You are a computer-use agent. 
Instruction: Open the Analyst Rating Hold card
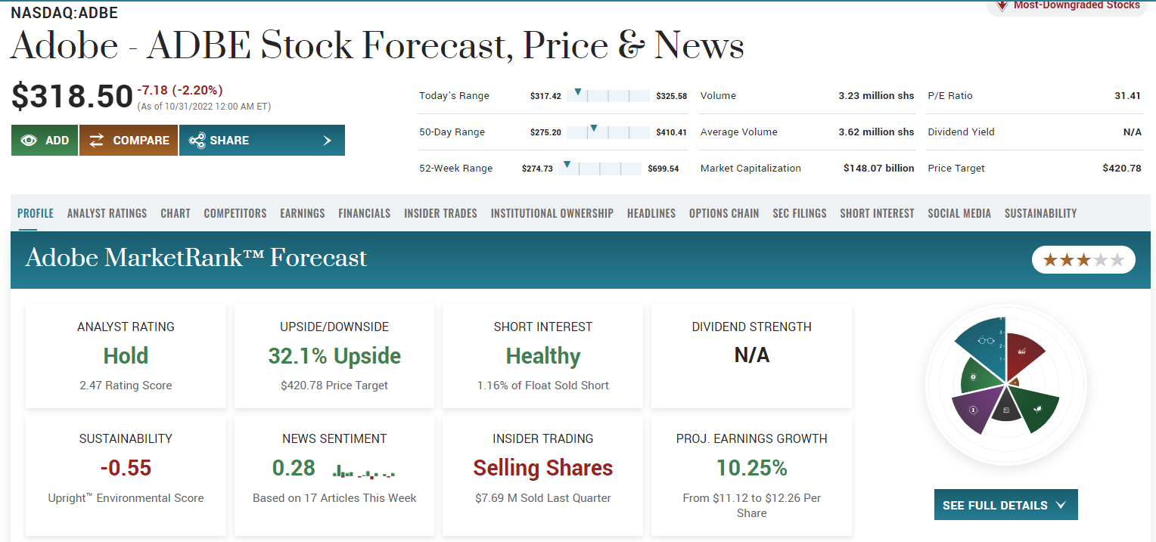tap(126, 356)
